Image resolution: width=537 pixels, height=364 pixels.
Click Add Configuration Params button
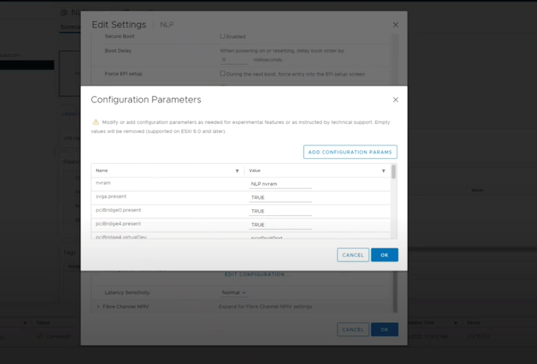(x=350, y=152)
